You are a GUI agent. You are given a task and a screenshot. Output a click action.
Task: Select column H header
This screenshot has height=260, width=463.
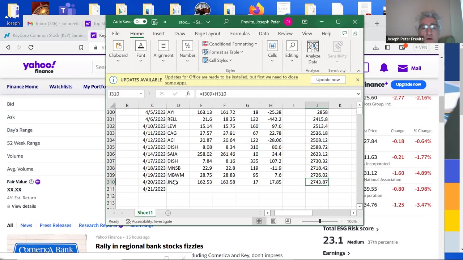[271, 105]
